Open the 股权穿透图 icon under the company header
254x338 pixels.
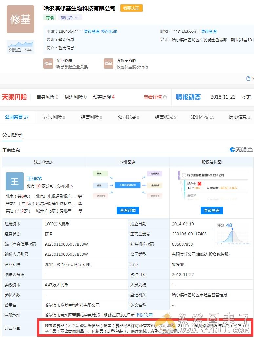pos(108,63)
